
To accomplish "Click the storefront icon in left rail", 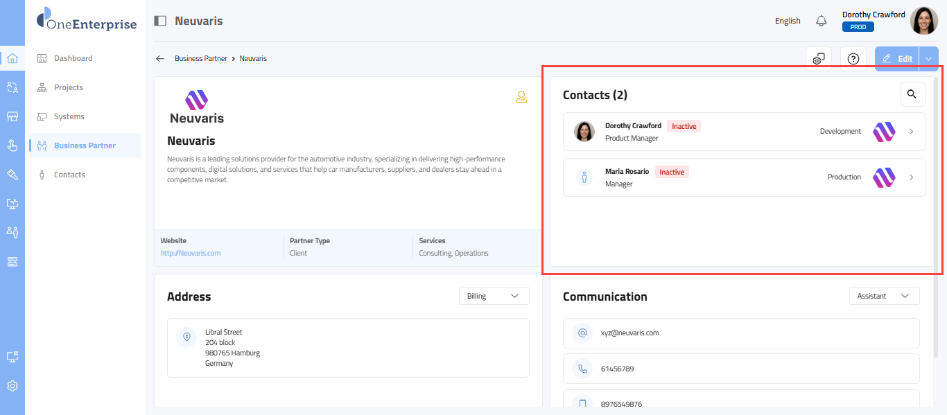I will [x=12, y=116].
